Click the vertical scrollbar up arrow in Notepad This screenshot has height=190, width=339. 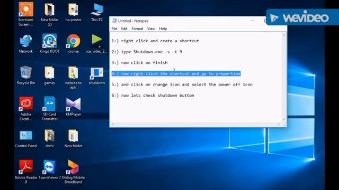[284, 34]
